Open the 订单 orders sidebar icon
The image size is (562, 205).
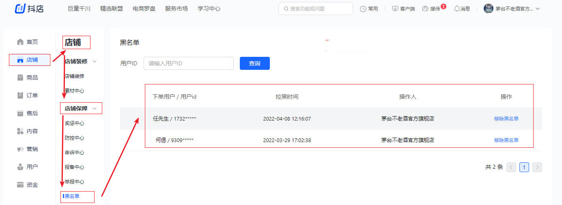(20, 95)
